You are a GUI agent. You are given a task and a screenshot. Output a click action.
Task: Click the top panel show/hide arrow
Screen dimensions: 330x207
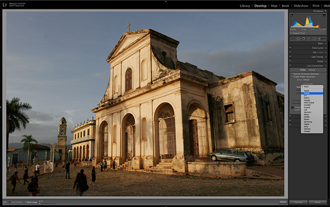pos(166,1)
